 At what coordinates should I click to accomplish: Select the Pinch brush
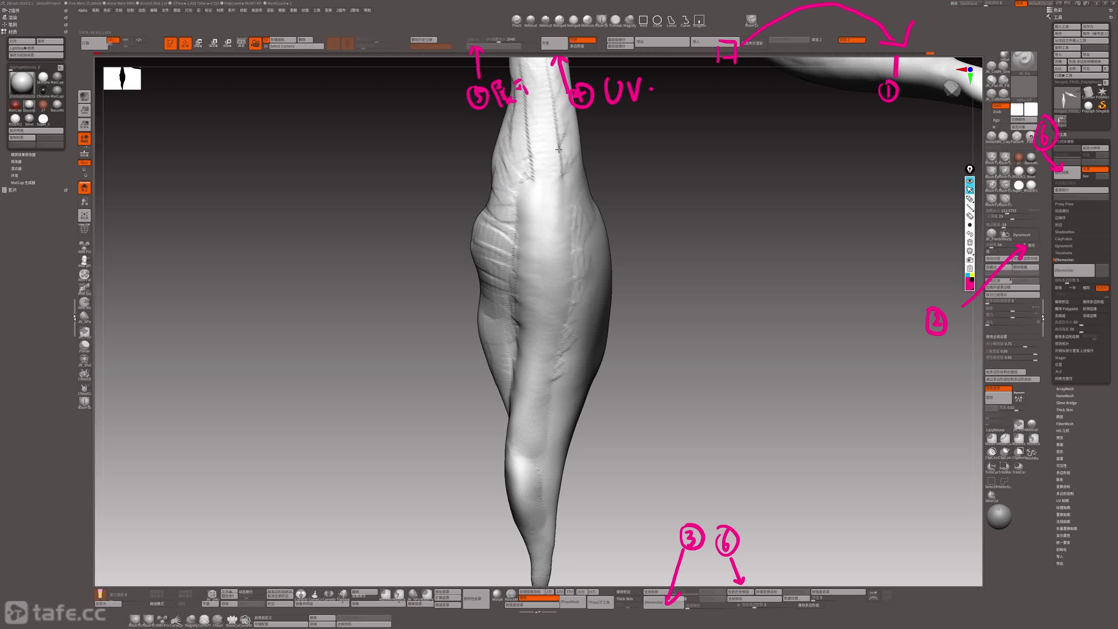516,20
